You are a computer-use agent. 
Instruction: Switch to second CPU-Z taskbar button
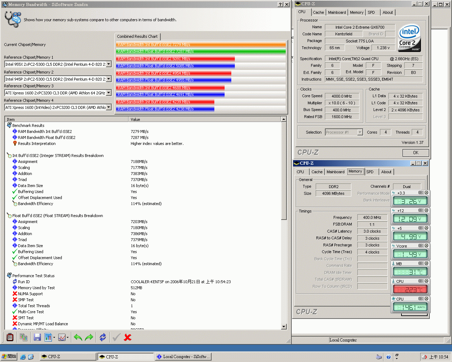(125, 357)
